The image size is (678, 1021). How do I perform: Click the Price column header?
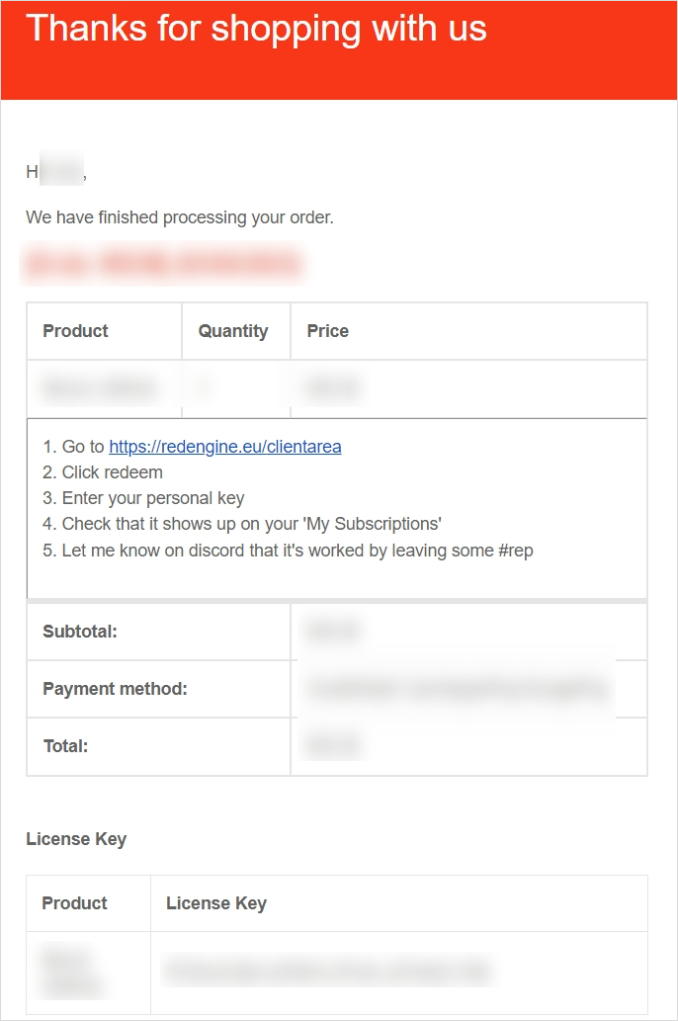click(x=328, y=331)
